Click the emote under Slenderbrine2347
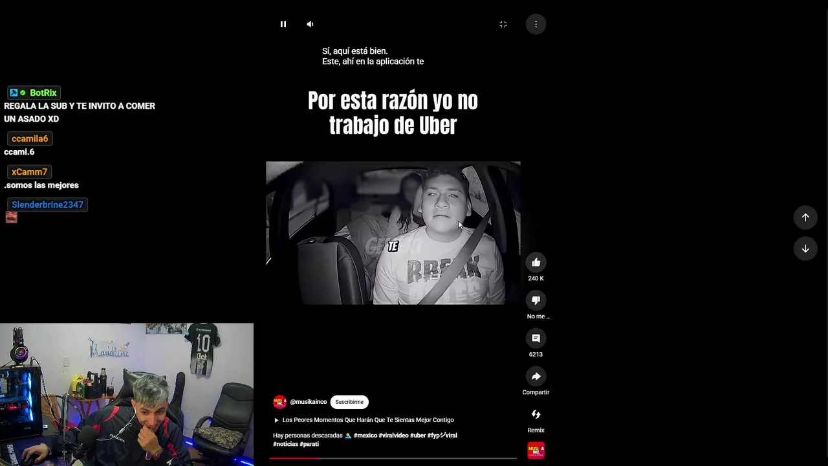Image resolution: width=828 pixels, height=466 pixels. point(11,217)
